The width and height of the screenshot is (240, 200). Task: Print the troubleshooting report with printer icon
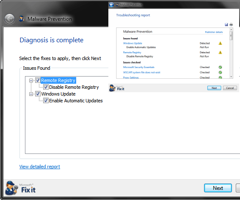coord(231,25)
